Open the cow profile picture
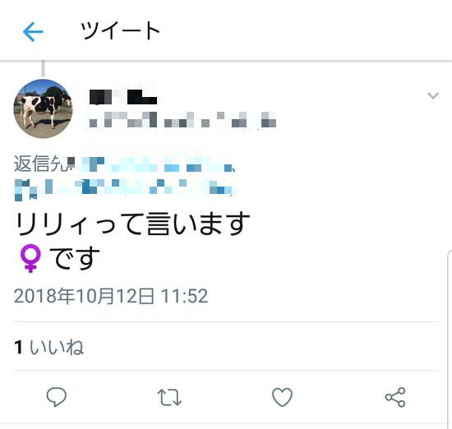Screen dimensions: 452x429 click(x=44, y=108)
